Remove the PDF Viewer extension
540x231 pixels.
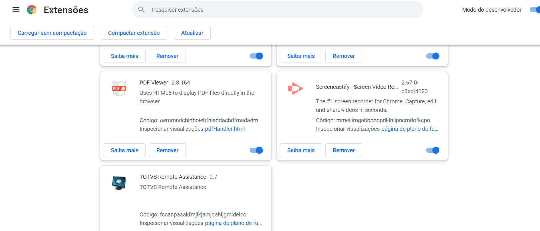tap(167, 150)
